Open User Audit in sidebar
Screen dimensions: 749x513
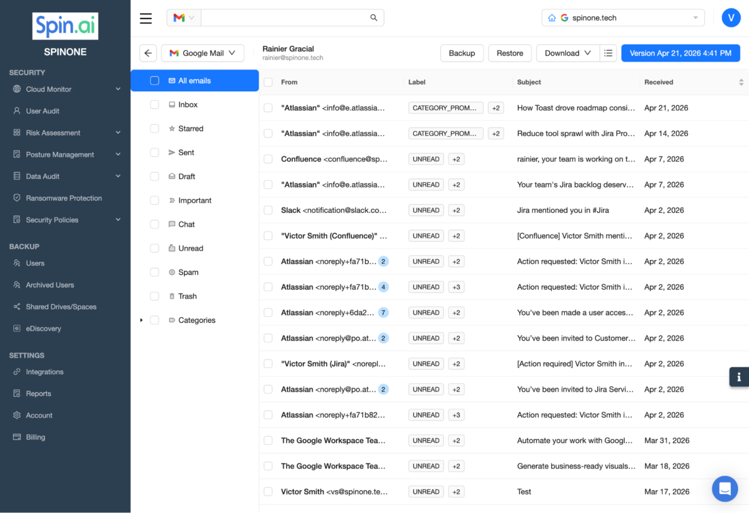point(43,111)
